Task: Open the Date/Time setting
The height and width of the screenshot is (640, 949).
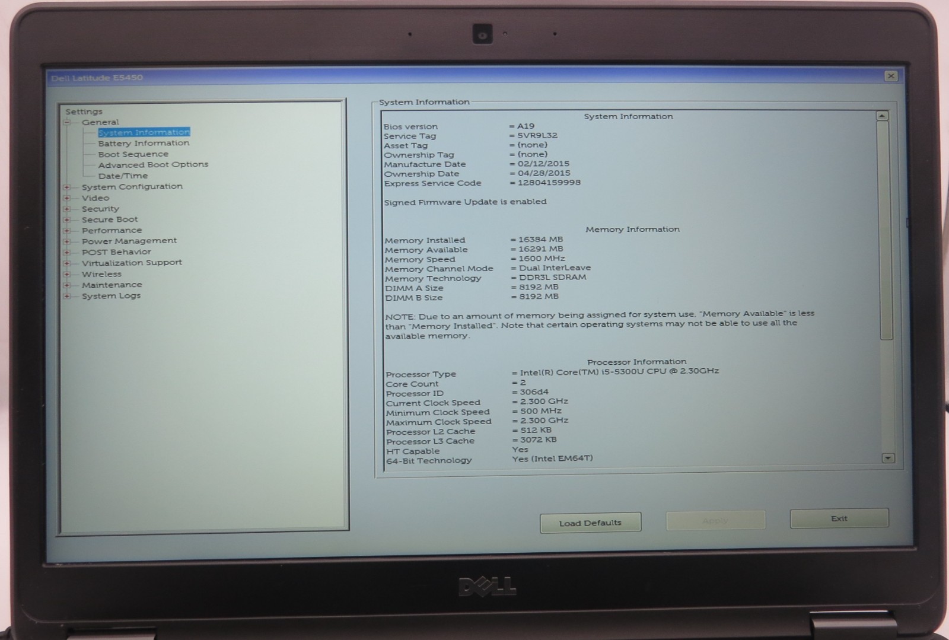Action: [123, 176]
